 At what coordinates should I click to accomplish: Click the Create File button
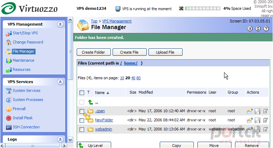(x=129, y=52)
